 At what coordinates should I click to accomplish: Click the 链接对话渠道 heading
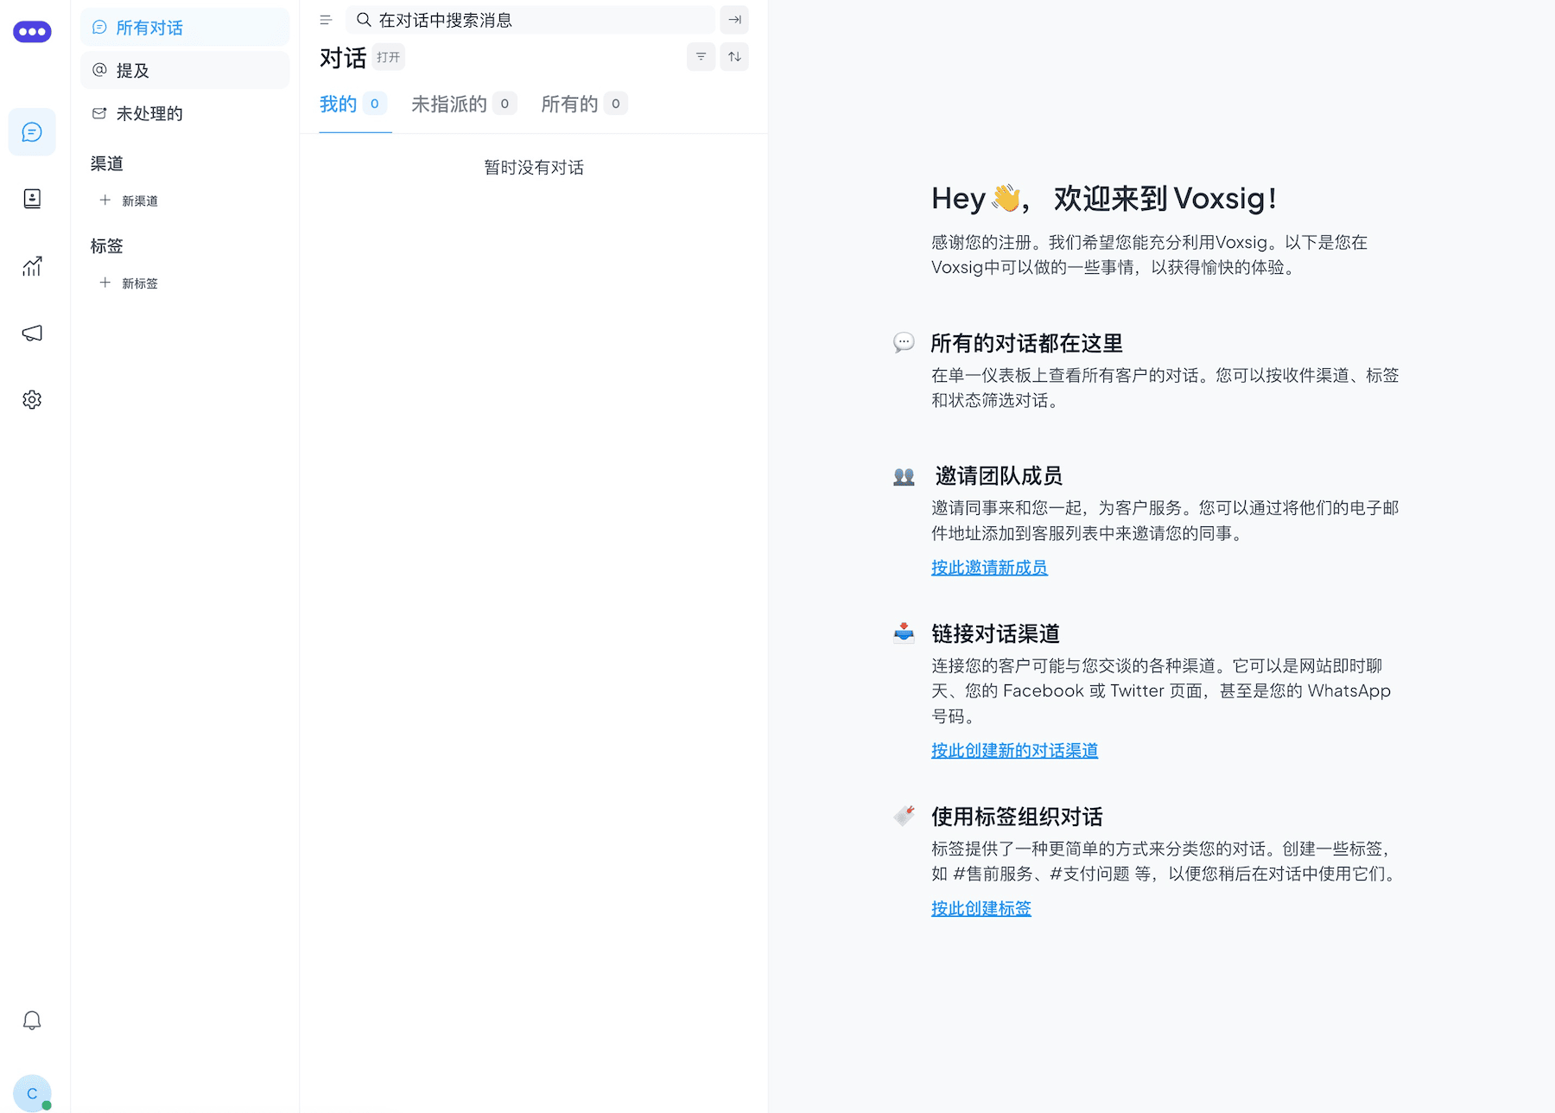point(995,634)
